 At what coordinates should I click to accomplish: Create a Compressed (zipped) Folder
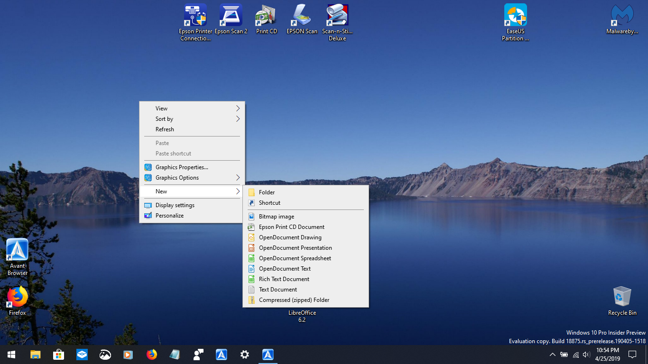point(305,300)
